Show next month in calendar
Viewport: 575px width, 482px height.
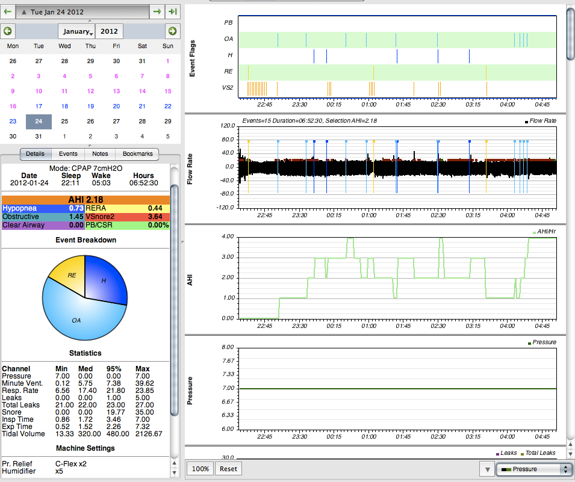pos(172,31)
